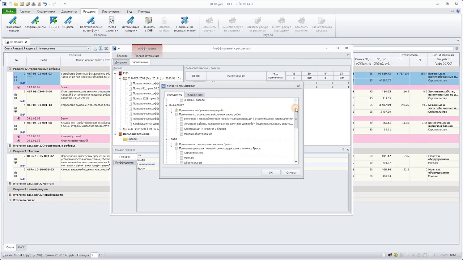This screenshot has height=260, width=463.
Task: Click 'Отмена' in Условие применения dialog
Action: coord(291,173)
